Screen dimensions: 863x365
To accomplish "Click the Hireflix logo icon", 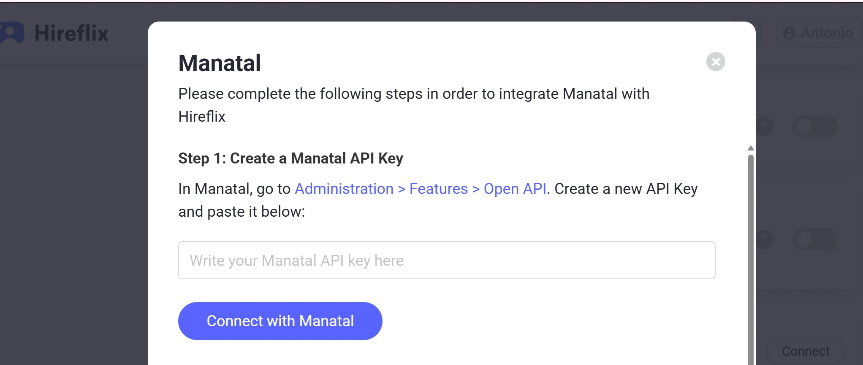I will click(x=11, y=33).
